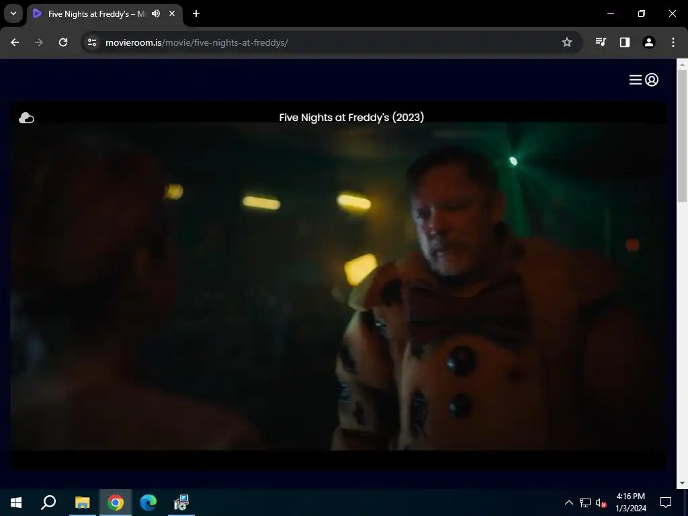688x516 pixels.
Task: Launch Microsoft Edge from the taskbar
Action: coord(148,503)
